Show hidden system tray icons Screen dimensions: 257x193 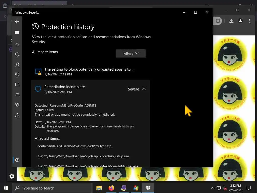212,188
